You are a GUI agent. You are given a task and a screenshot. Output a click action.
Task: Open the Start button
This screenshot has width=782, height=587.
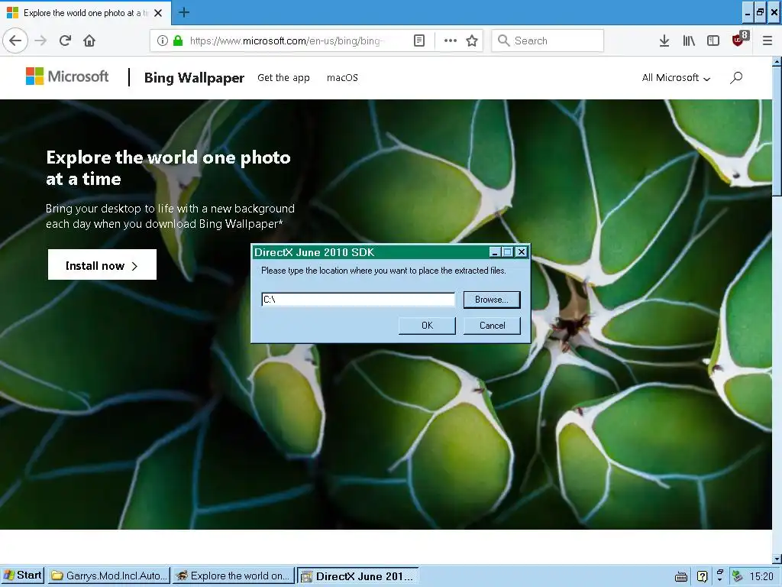coord(22,576)
